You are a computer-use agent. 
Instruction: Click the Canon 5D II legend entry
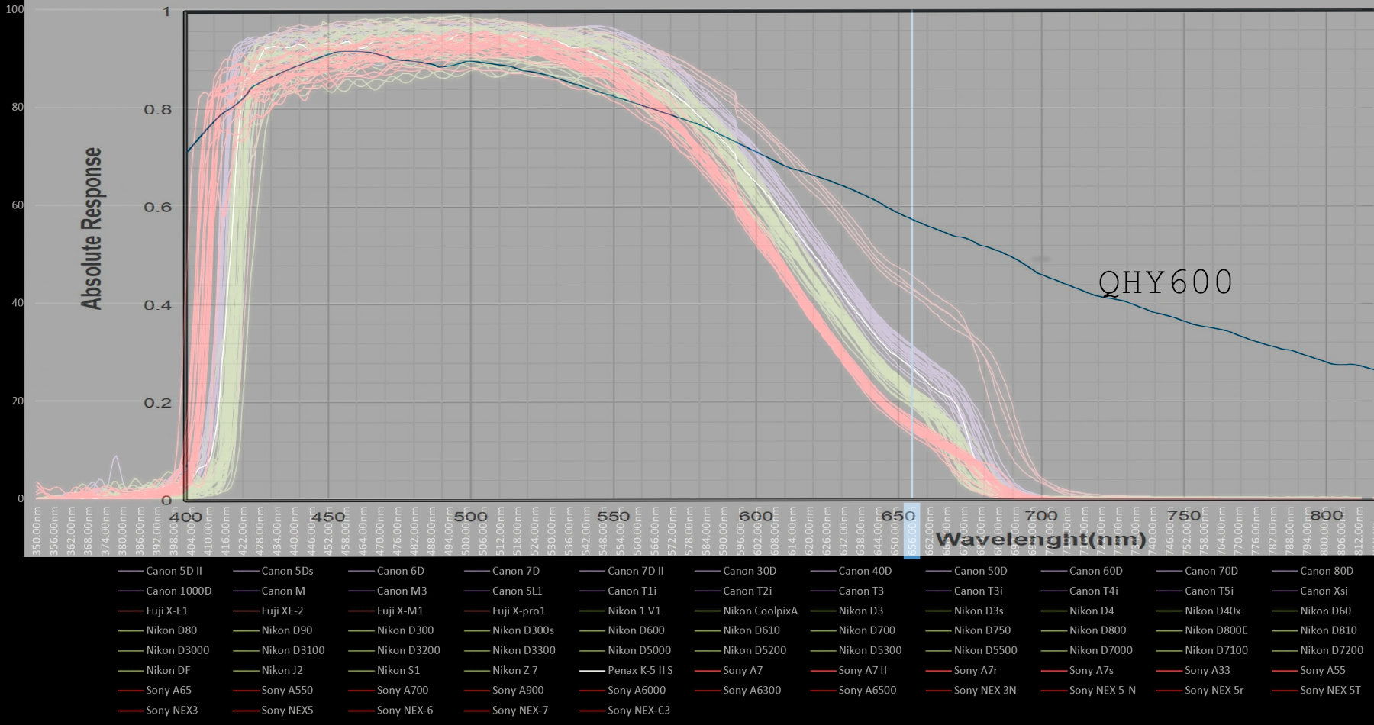tap(173, 571)
